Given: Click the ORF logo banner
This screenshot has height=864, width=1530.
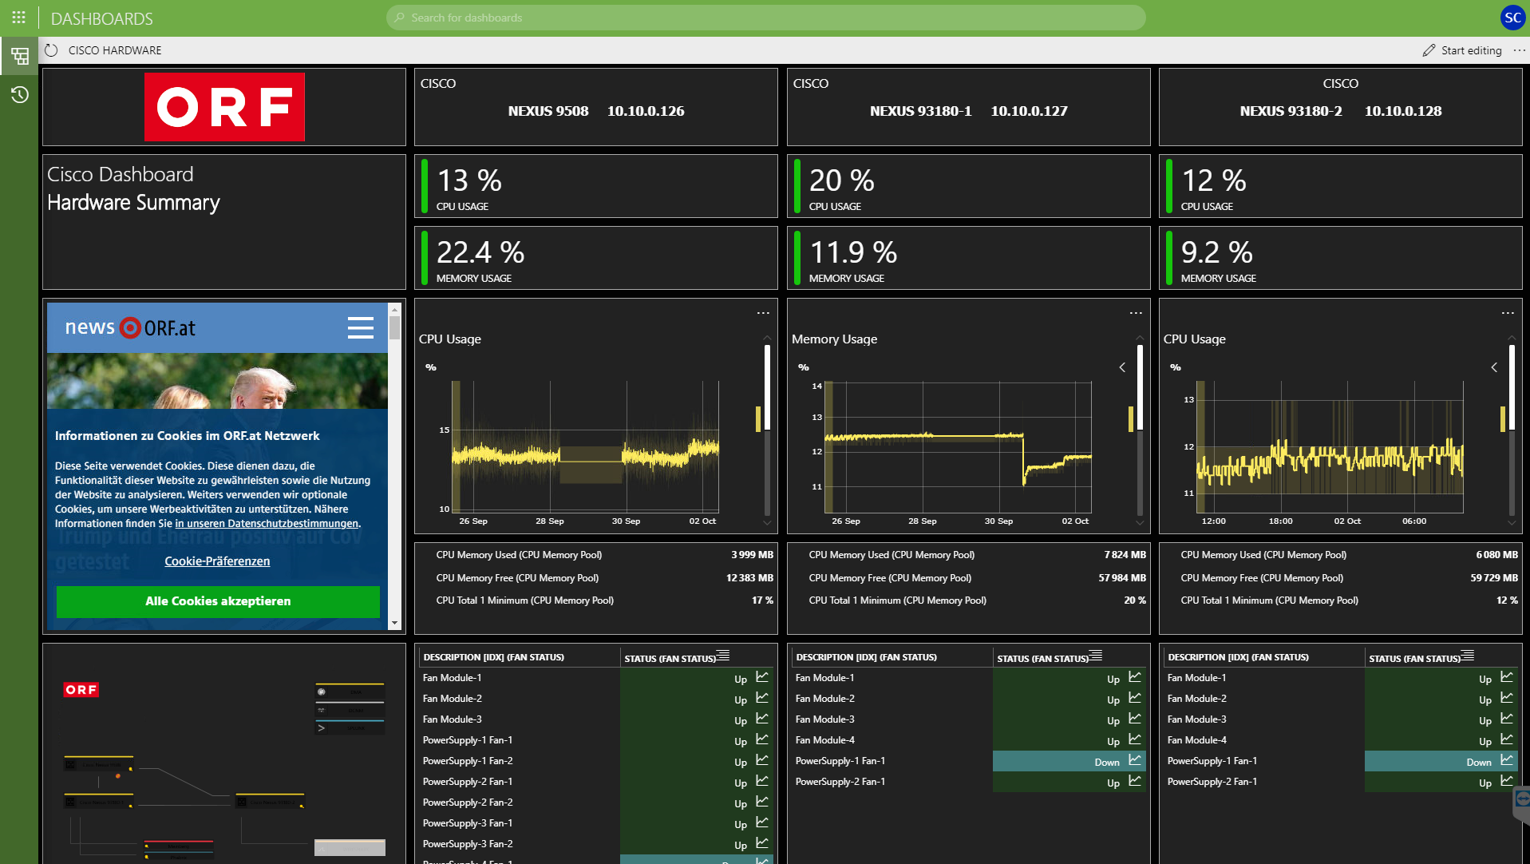Looking at the screenshot, I should tap(224, 107).
